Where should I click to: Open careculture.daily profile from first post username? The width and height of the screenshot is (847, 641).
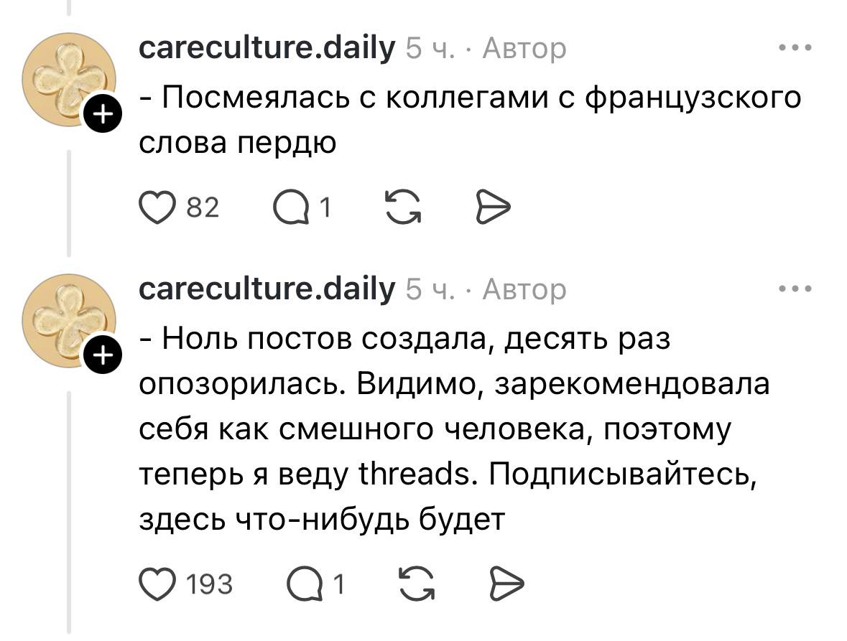266,49
